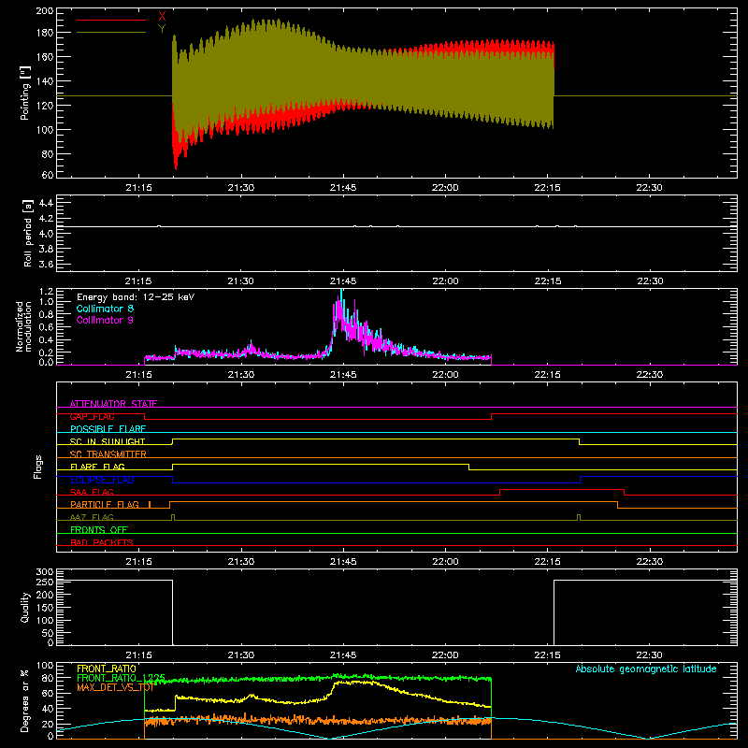Click the cyan 'Collimator 8' legend entry

coord(105,309)
